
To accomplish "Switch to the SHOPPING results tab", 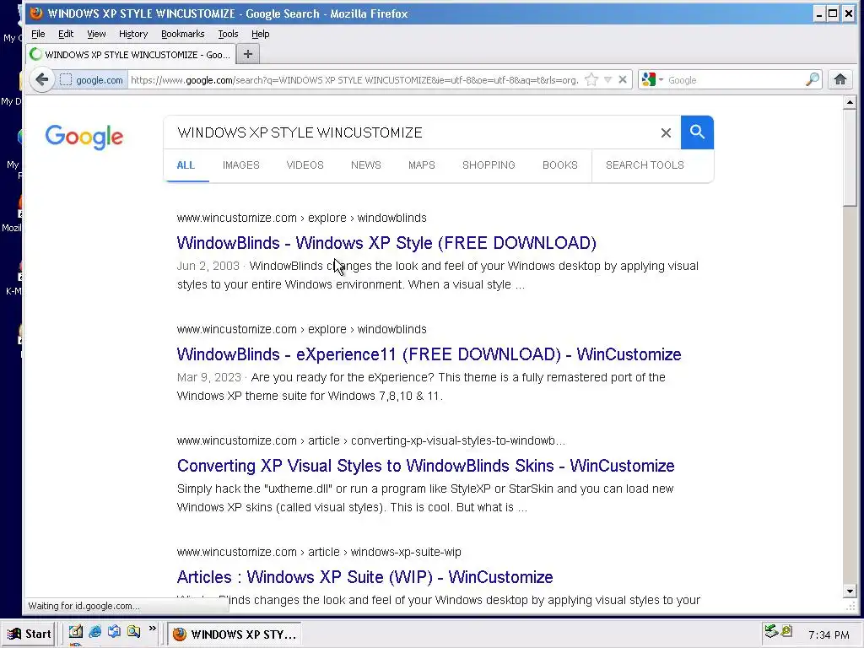I will [x=489, y=165].
